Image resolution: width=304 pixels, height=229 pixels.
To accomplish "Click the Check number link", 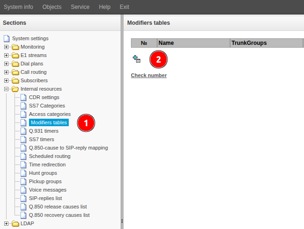I will click(149, 75).
